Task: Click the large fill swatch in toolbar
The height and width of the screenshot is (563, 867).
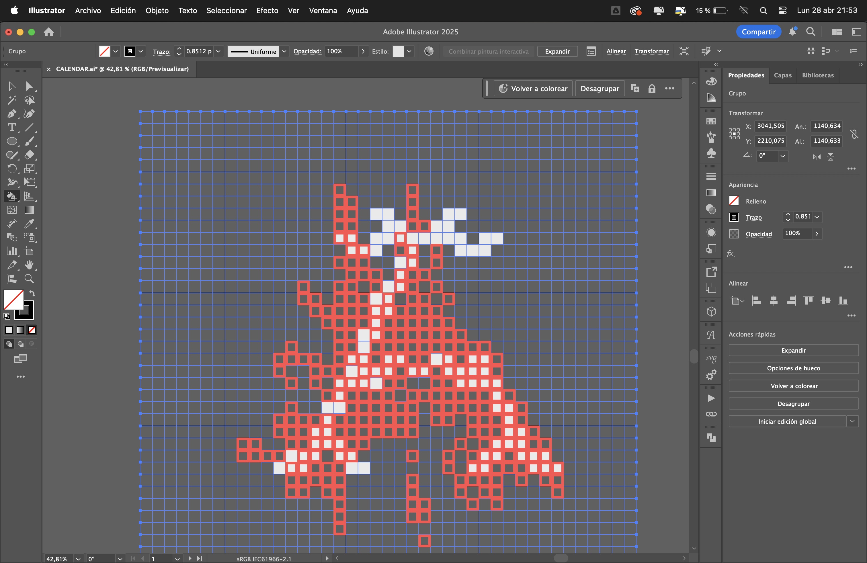Action: click(13, 300)
